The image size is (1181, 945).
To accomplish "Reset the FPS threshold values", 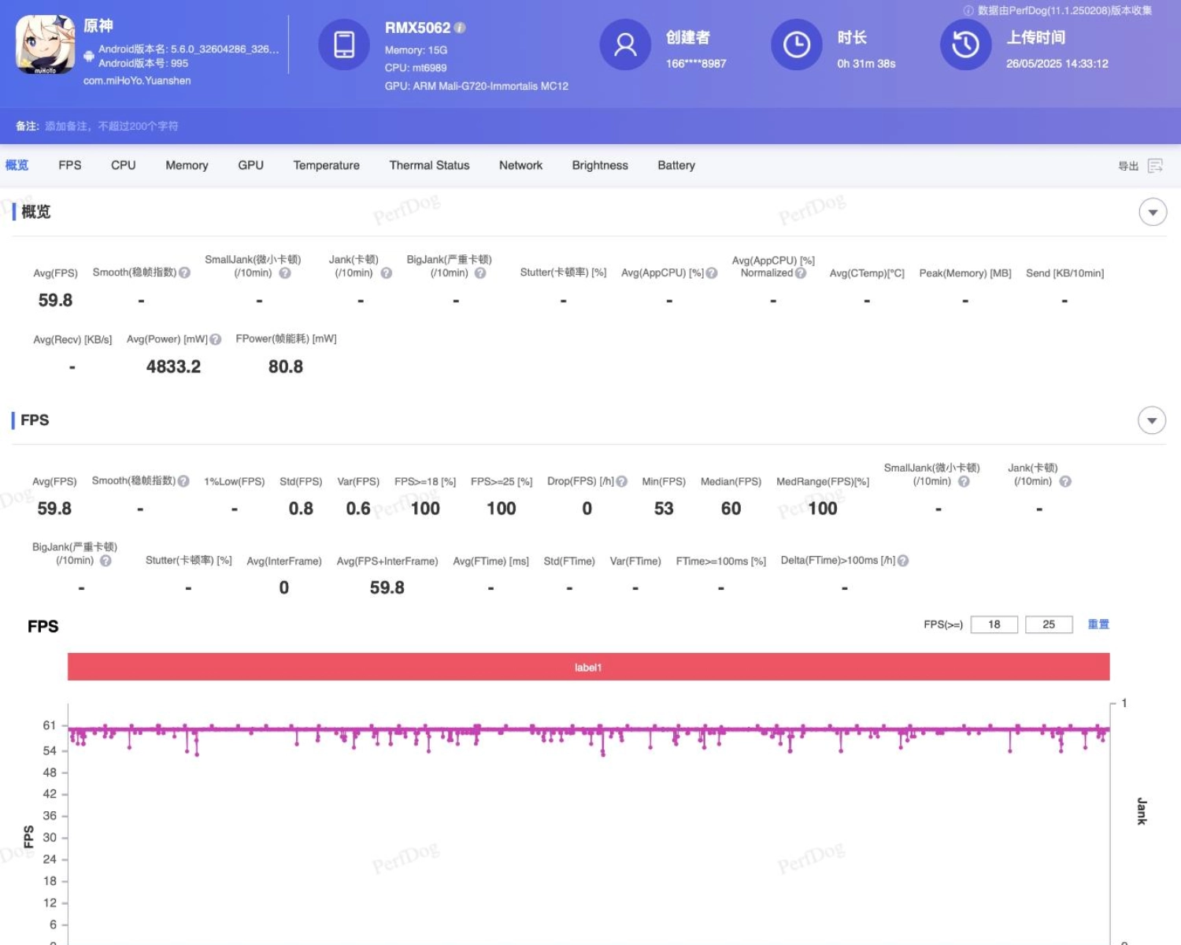I will pyautogui.click(x=1098, y=624).
